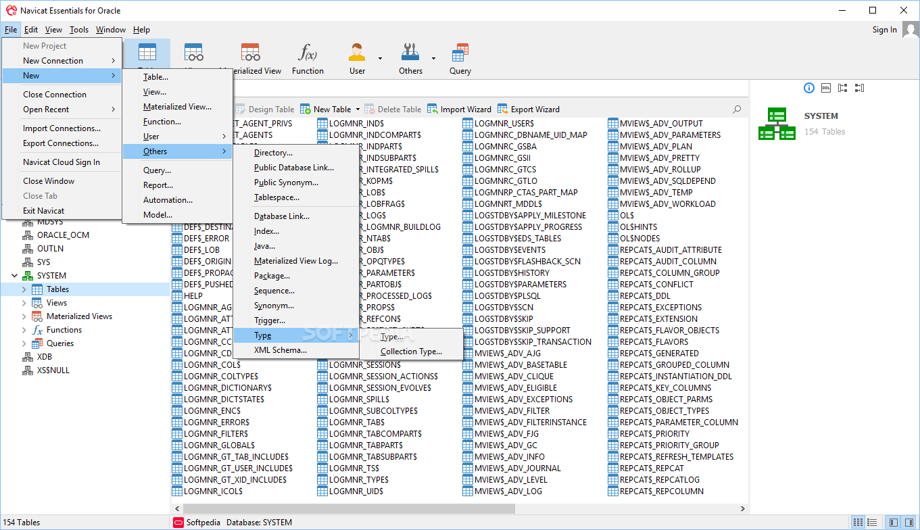Click the horizontal scrollbar thumb
Screen dimensions: 920x530
(x=349, y=508)
